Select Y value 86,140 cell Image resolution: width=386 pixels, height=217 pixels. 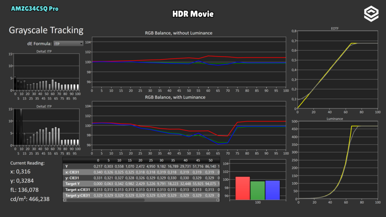210,166
